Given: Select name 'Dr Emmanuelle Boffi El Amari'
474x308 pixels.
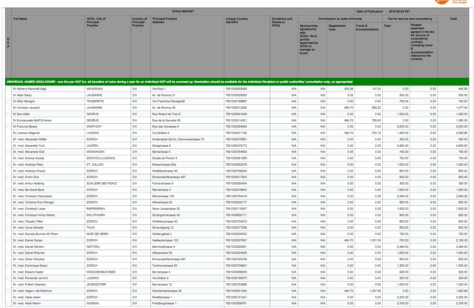Looking at the screenshot, I should 32,121.
